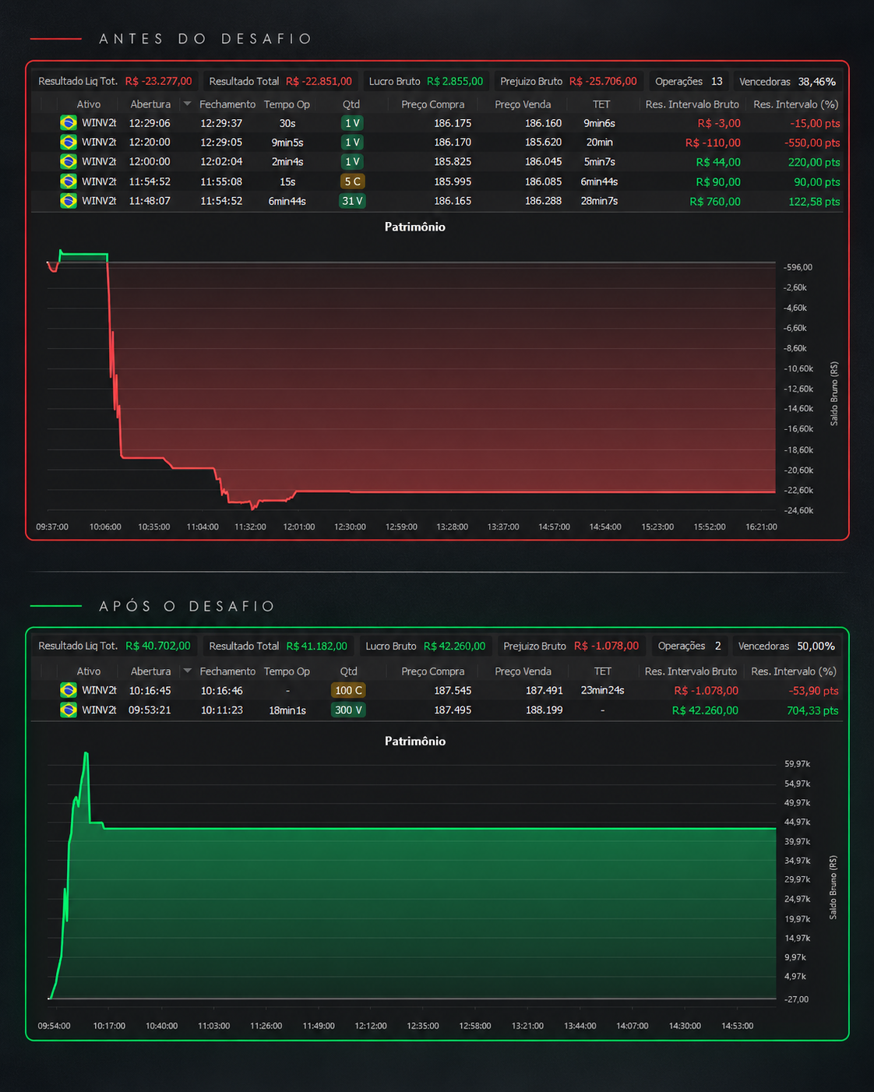Click the Prejuízo Bruto value "R$ -25.706,00"

(603, 81)
